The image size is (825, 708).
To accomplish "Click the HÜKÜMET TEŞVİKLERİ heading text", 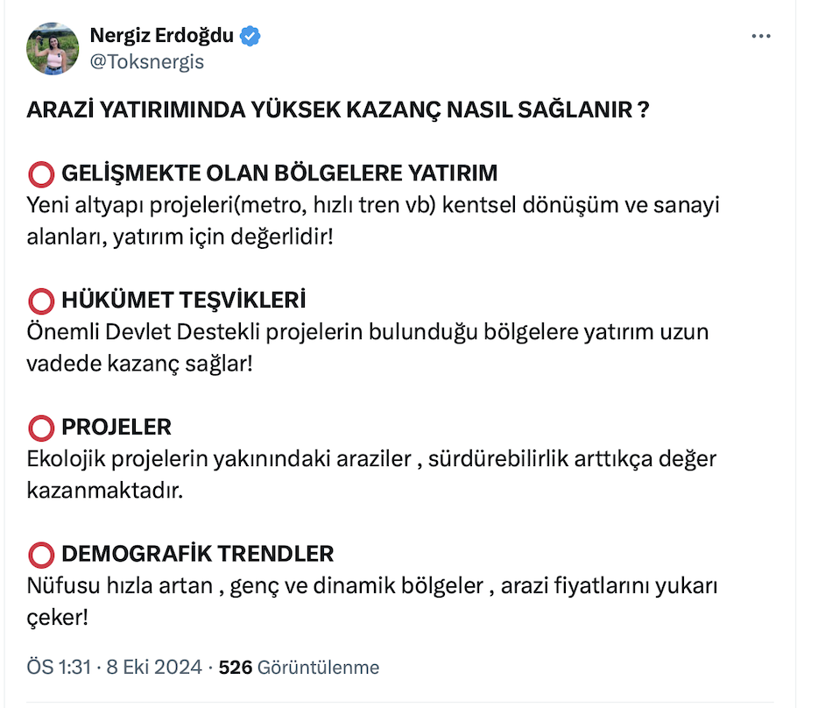I will coord(184,301).
